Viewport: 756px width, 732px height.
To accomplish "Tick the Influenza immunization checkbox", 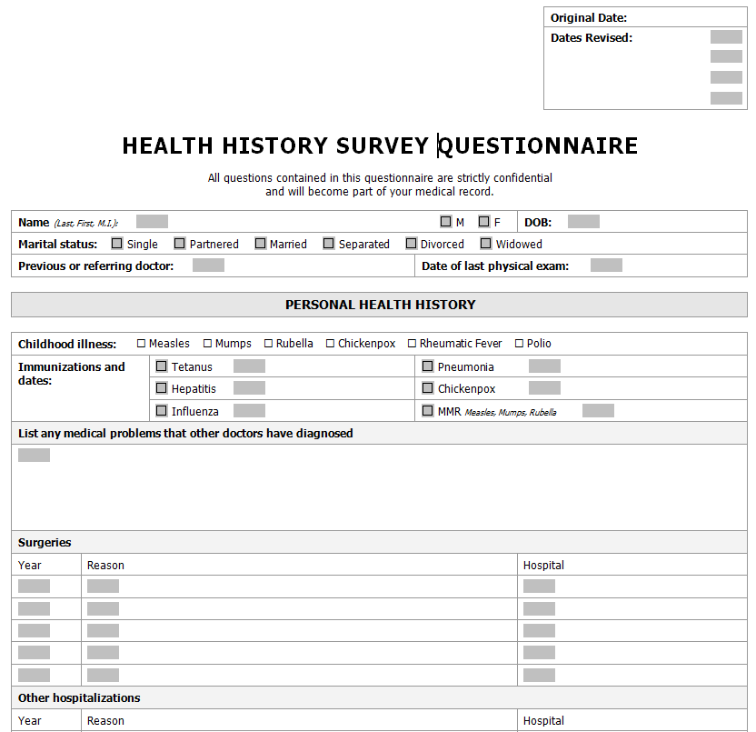I will coord(162,411).
